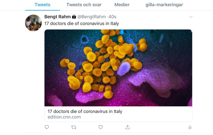Open the @BengtRahm handle link
Image resolution: width=213 pixels, height=135 pixels.
(x=92, y=17)
